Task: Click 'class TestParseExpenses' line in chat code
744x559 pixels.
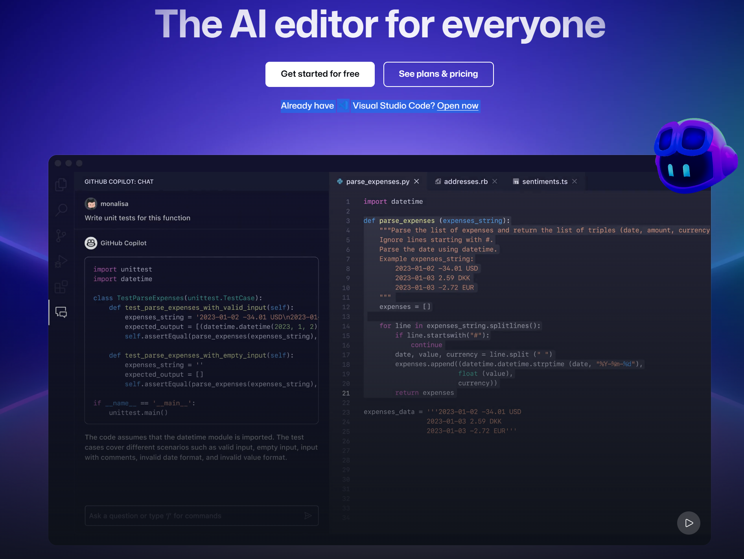Action: [178, 298]
